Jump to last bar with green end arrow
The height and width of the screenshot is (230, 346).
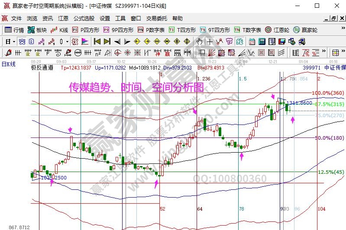107,42
